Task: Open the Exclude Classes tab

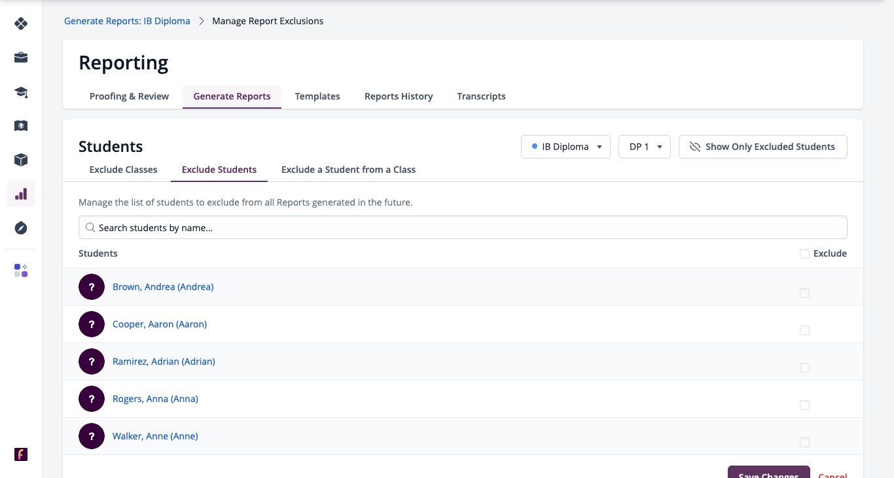Action: pyautogui.click(x=123, y=170)
